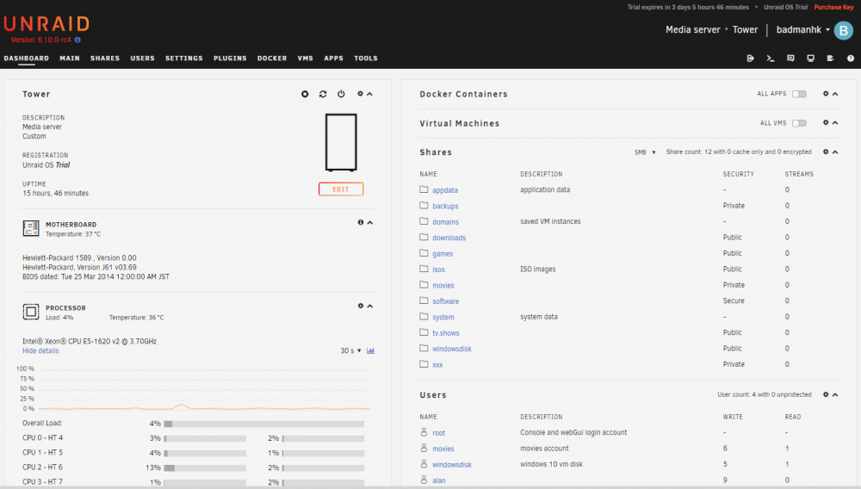Screen dimensions: 861x489
Task: Collapse the Processor section chevron
Action: coord(370,306)
